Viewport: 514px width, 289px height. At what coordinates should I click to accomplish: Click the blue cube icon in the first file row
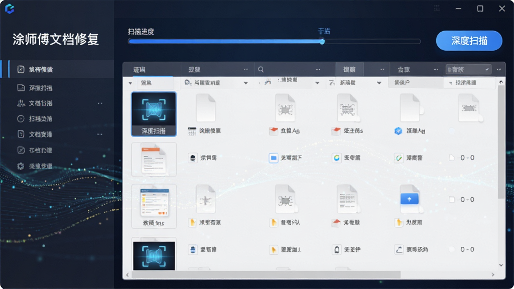pos(398,131)
